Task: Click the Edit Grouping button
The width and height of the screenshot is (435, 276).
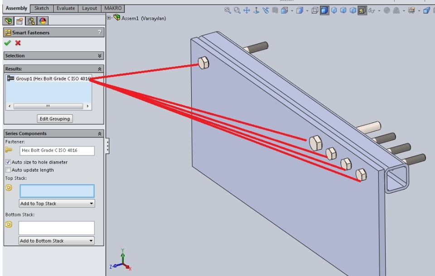Action: pos(55,119)
